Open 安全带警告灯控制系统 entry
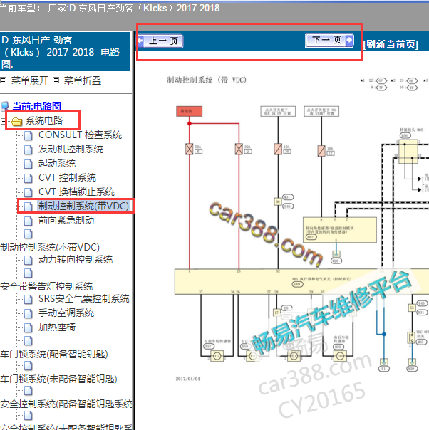 (x=46, y=286)
